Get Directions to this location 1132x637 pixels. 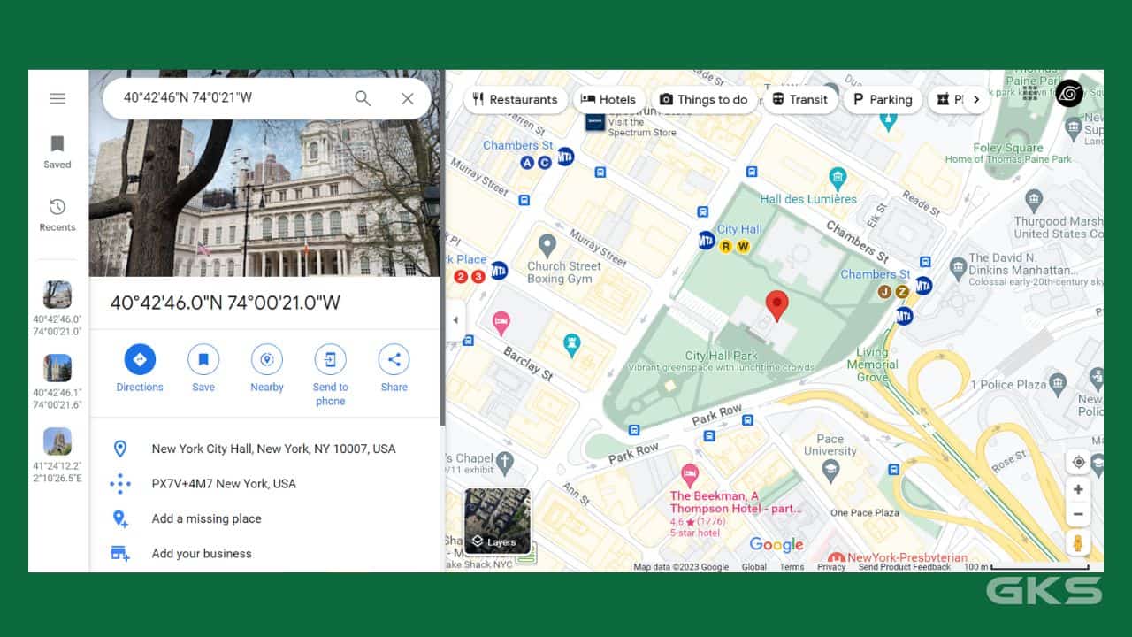click(x=140, y=360)
